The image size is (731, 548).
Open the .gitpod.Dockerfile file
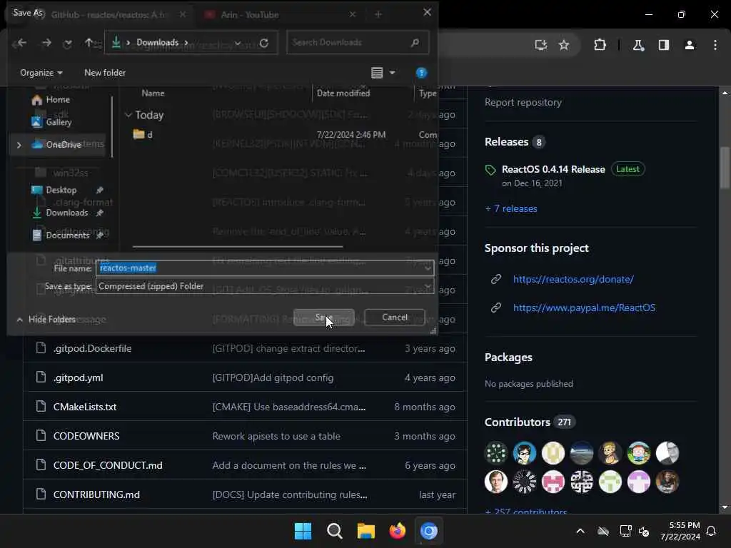(92, 348)
